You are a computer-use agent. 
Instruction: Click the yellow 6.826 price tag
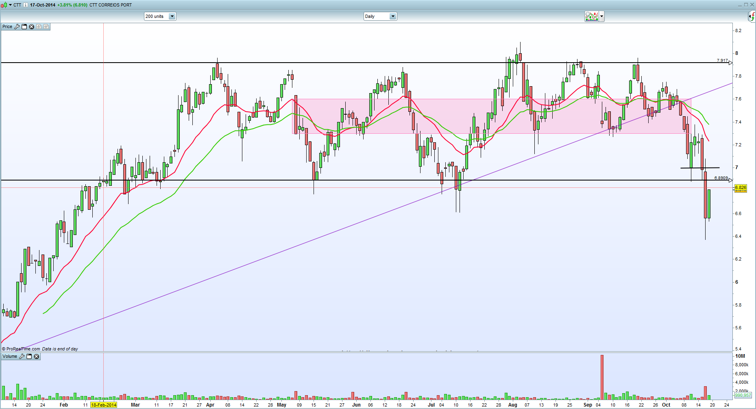(741, 187)
